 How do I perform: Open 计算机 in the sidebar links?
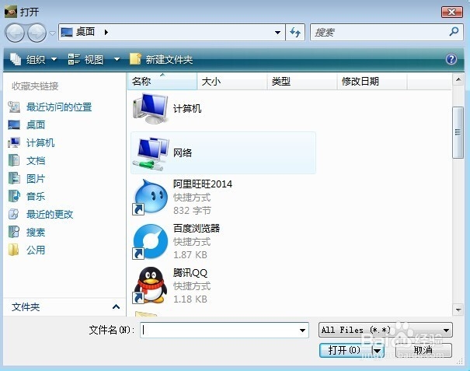click(x=40, y=143)
